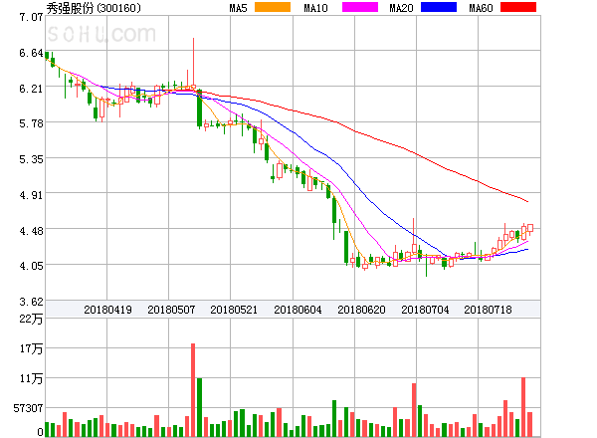This screenshot has width=597, height=438.
Task: Click the magenta MA10 legend swatch
Action: click(360, 7)
